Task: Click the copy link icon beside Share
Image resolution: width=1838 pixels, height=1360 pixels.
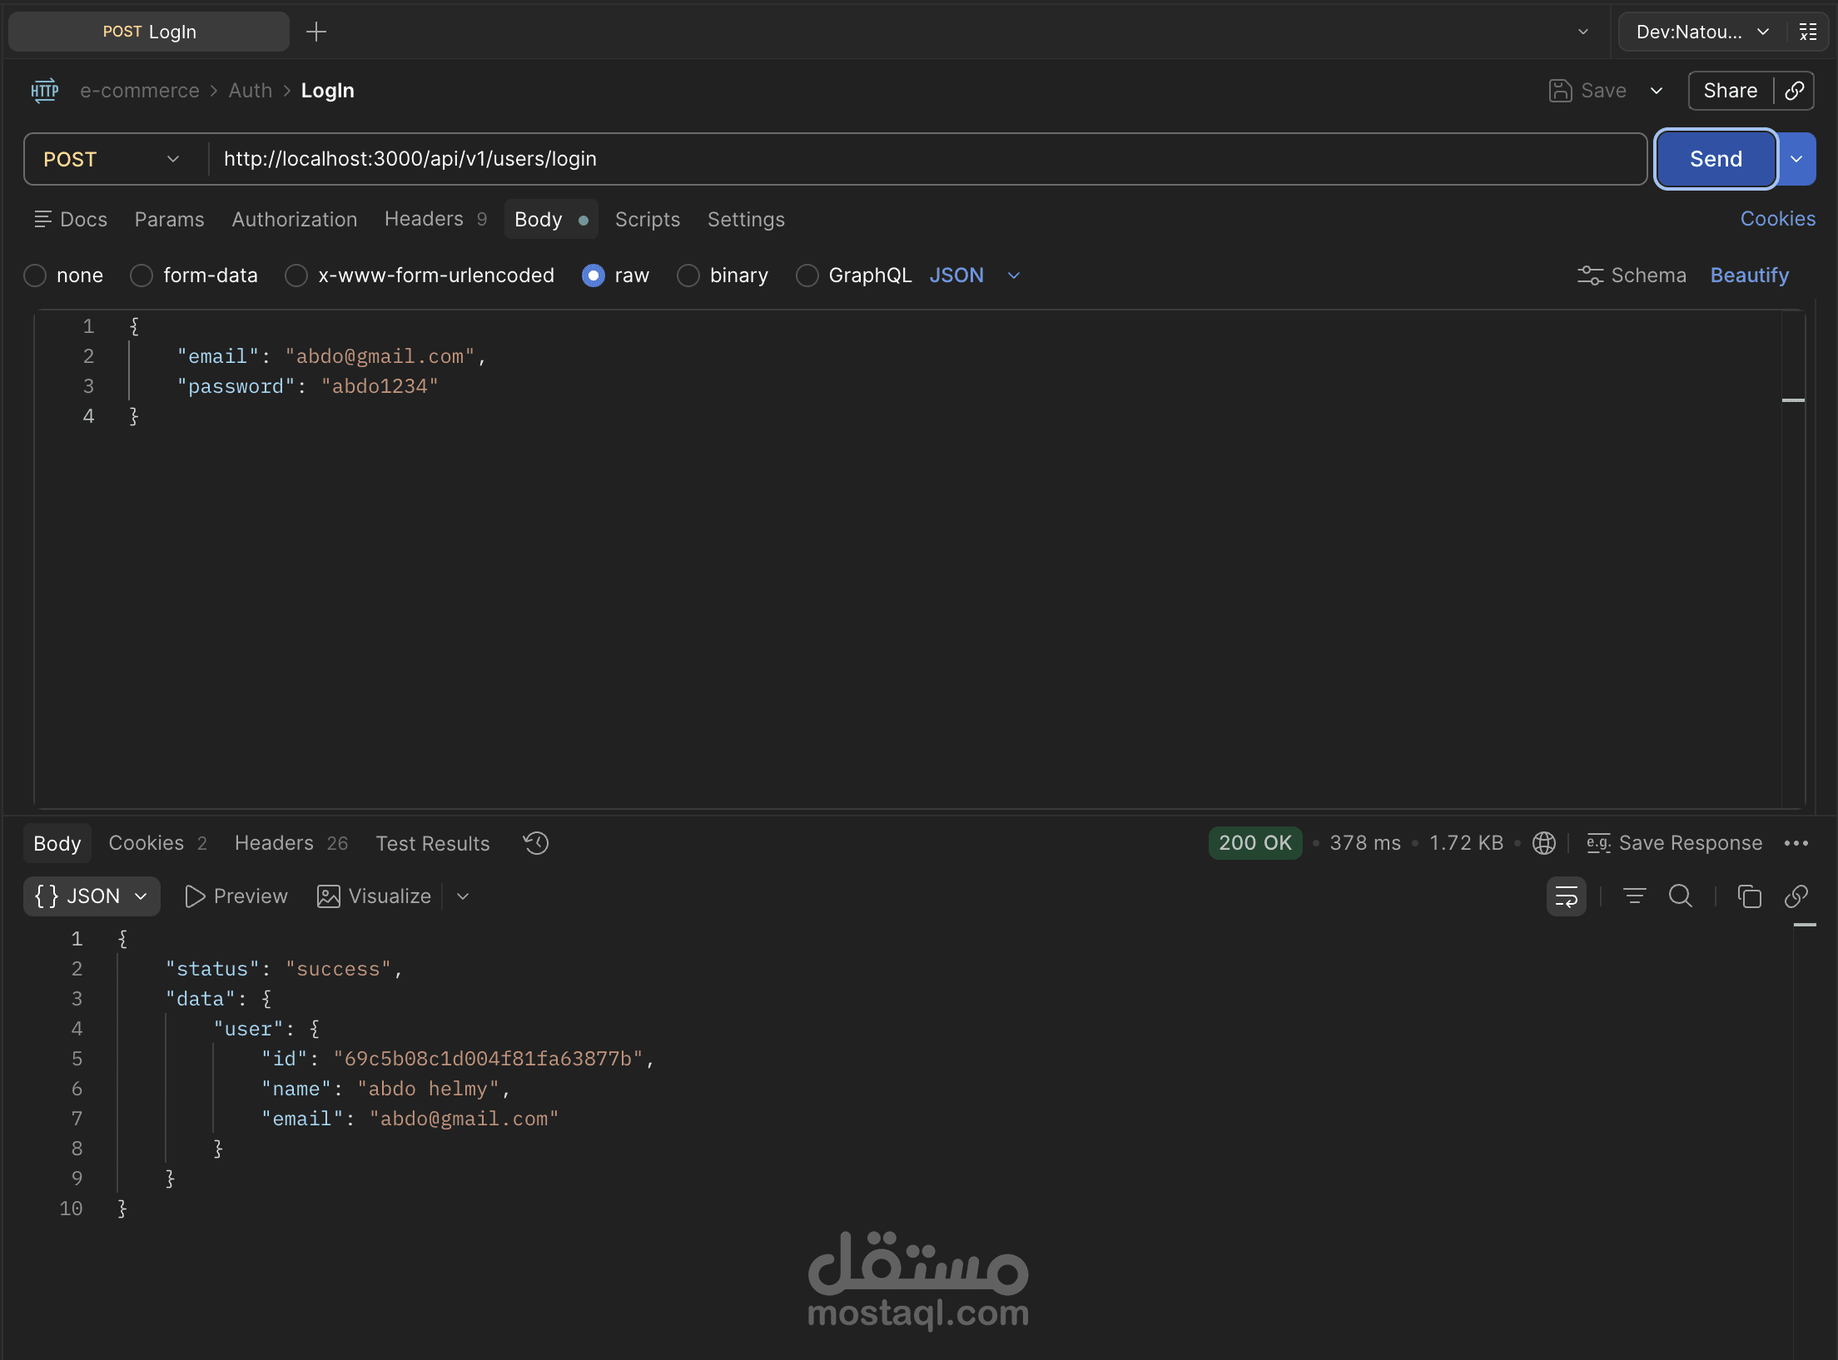Action: [1795, 91]
